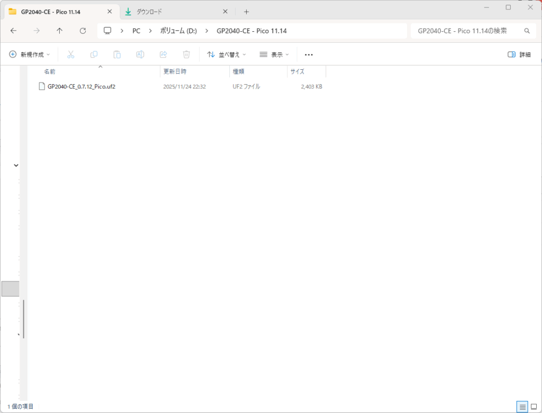Screen dimensions: 542x413
Task: Open the 新規作成 dropdown
Action: pos(30,54)
